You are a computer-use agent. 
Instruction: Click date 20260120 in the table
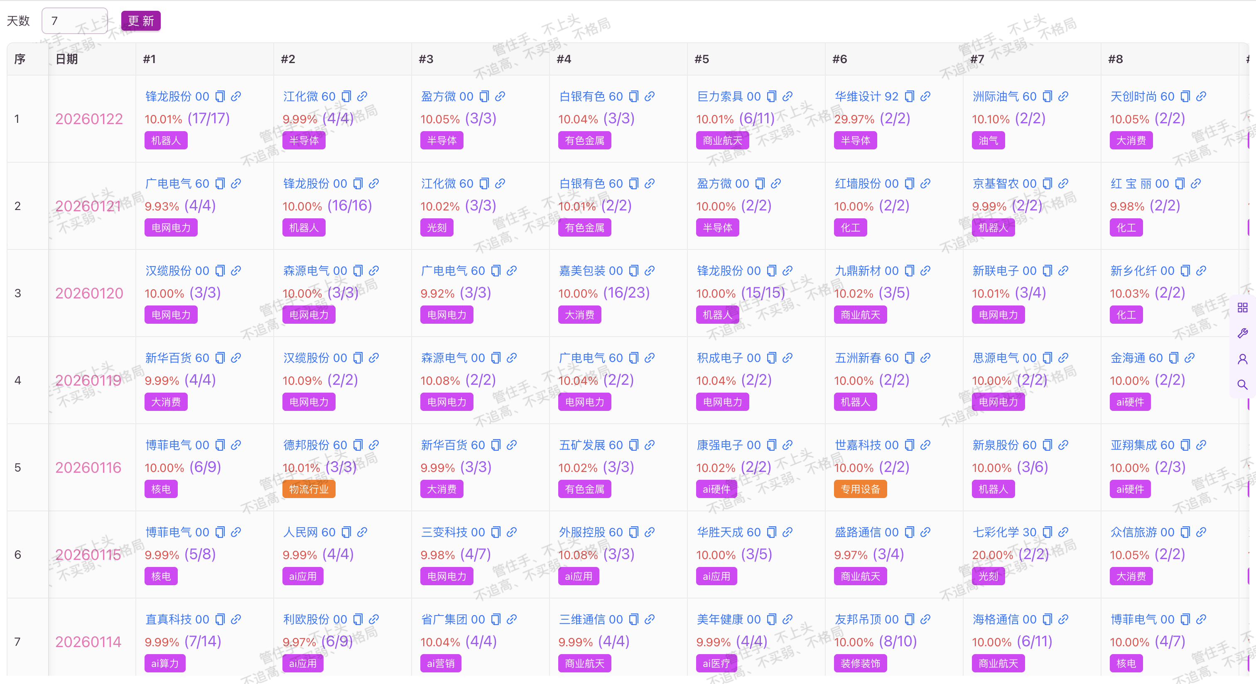[x=89, y=293]
